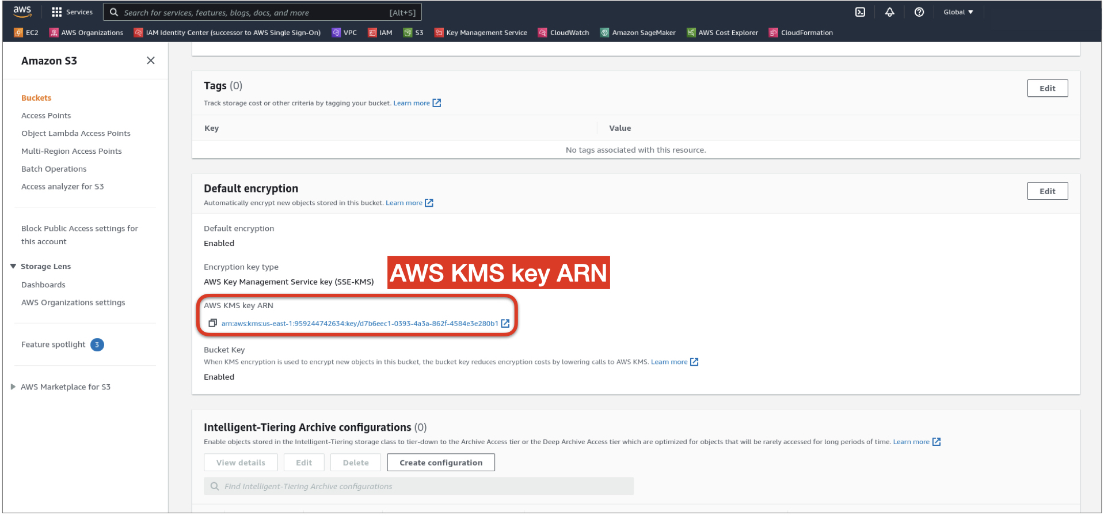Click Learn more for Intelligent-Tiering Archive
1104x515 pixels.
[911, 442]
